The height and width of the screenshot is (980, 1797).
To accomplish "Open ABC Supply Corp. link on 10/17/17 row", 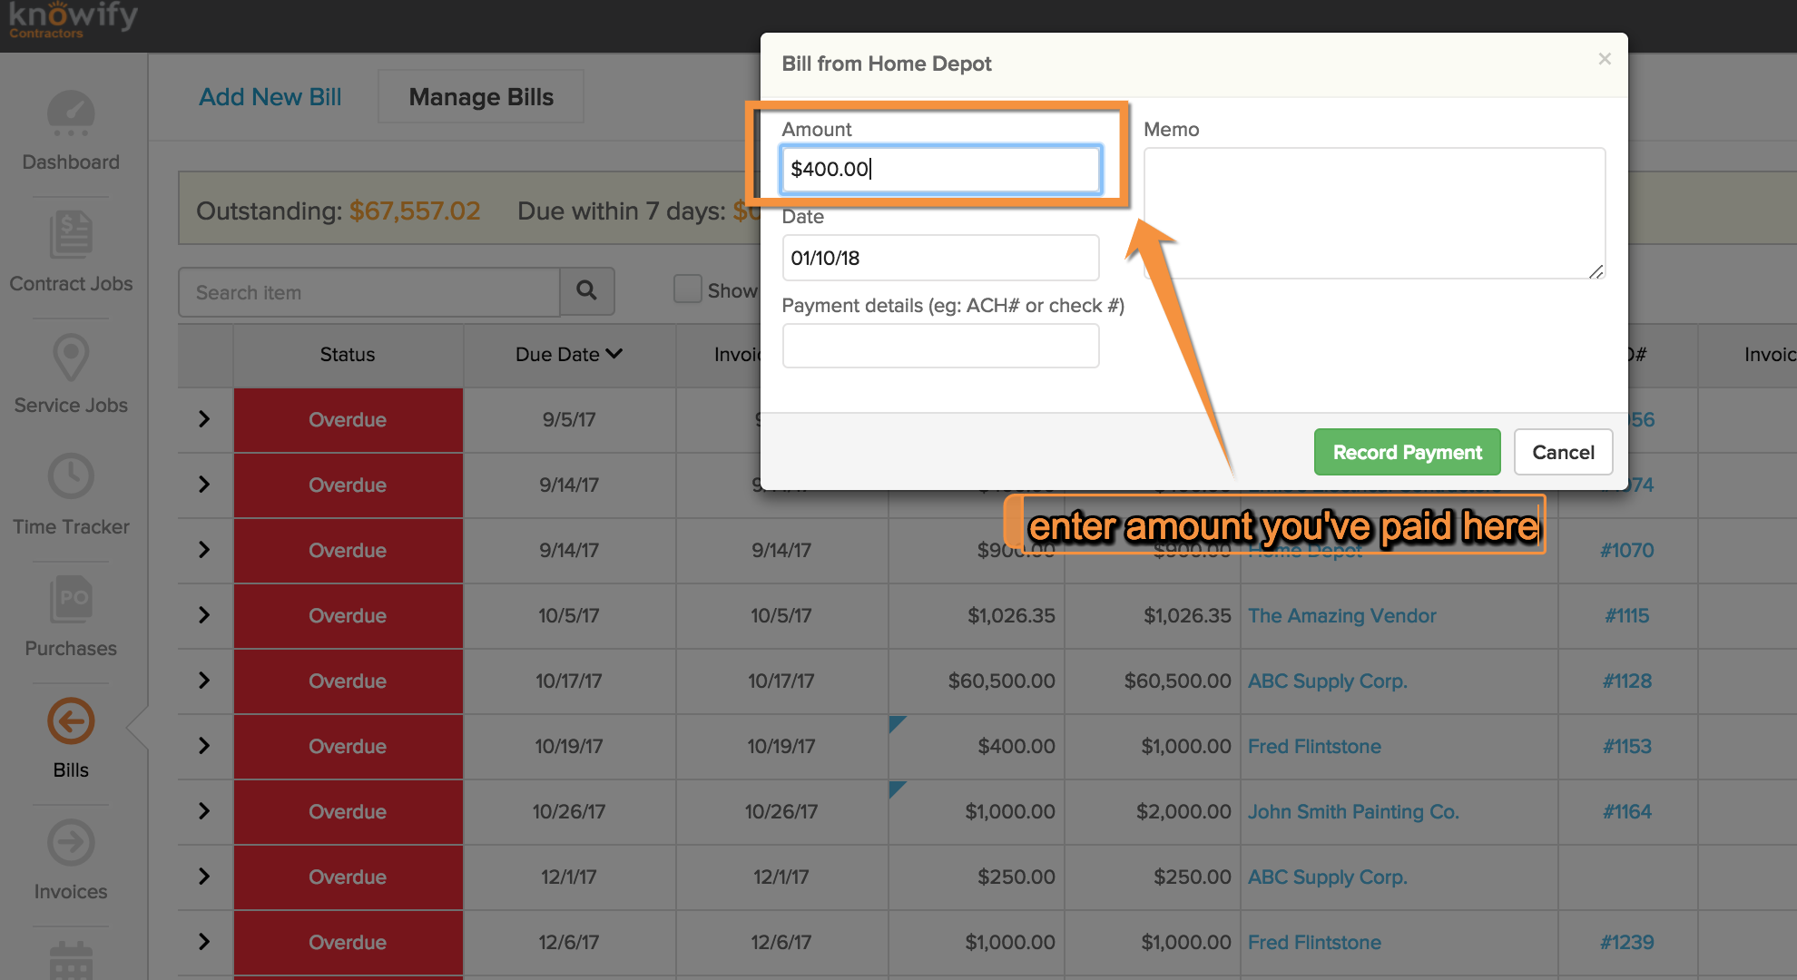I will tap(1327, 681).
